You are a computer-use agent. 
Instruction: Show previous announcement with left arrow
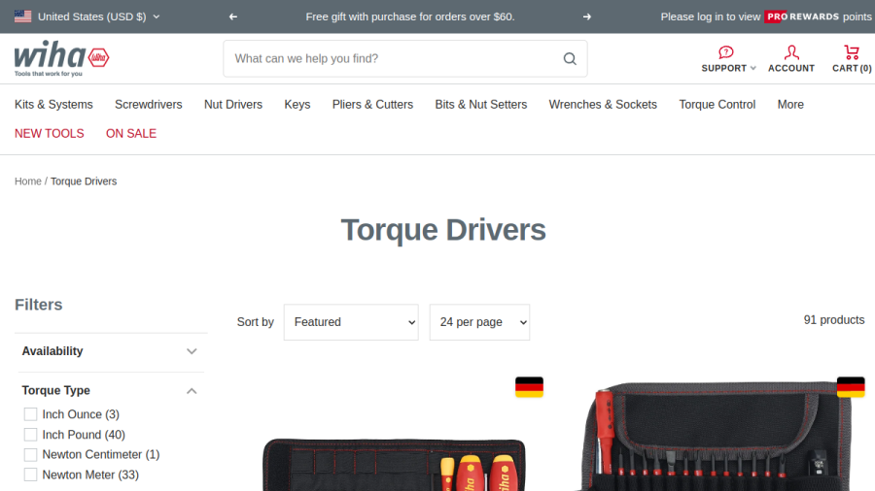[x=233, y=16]
